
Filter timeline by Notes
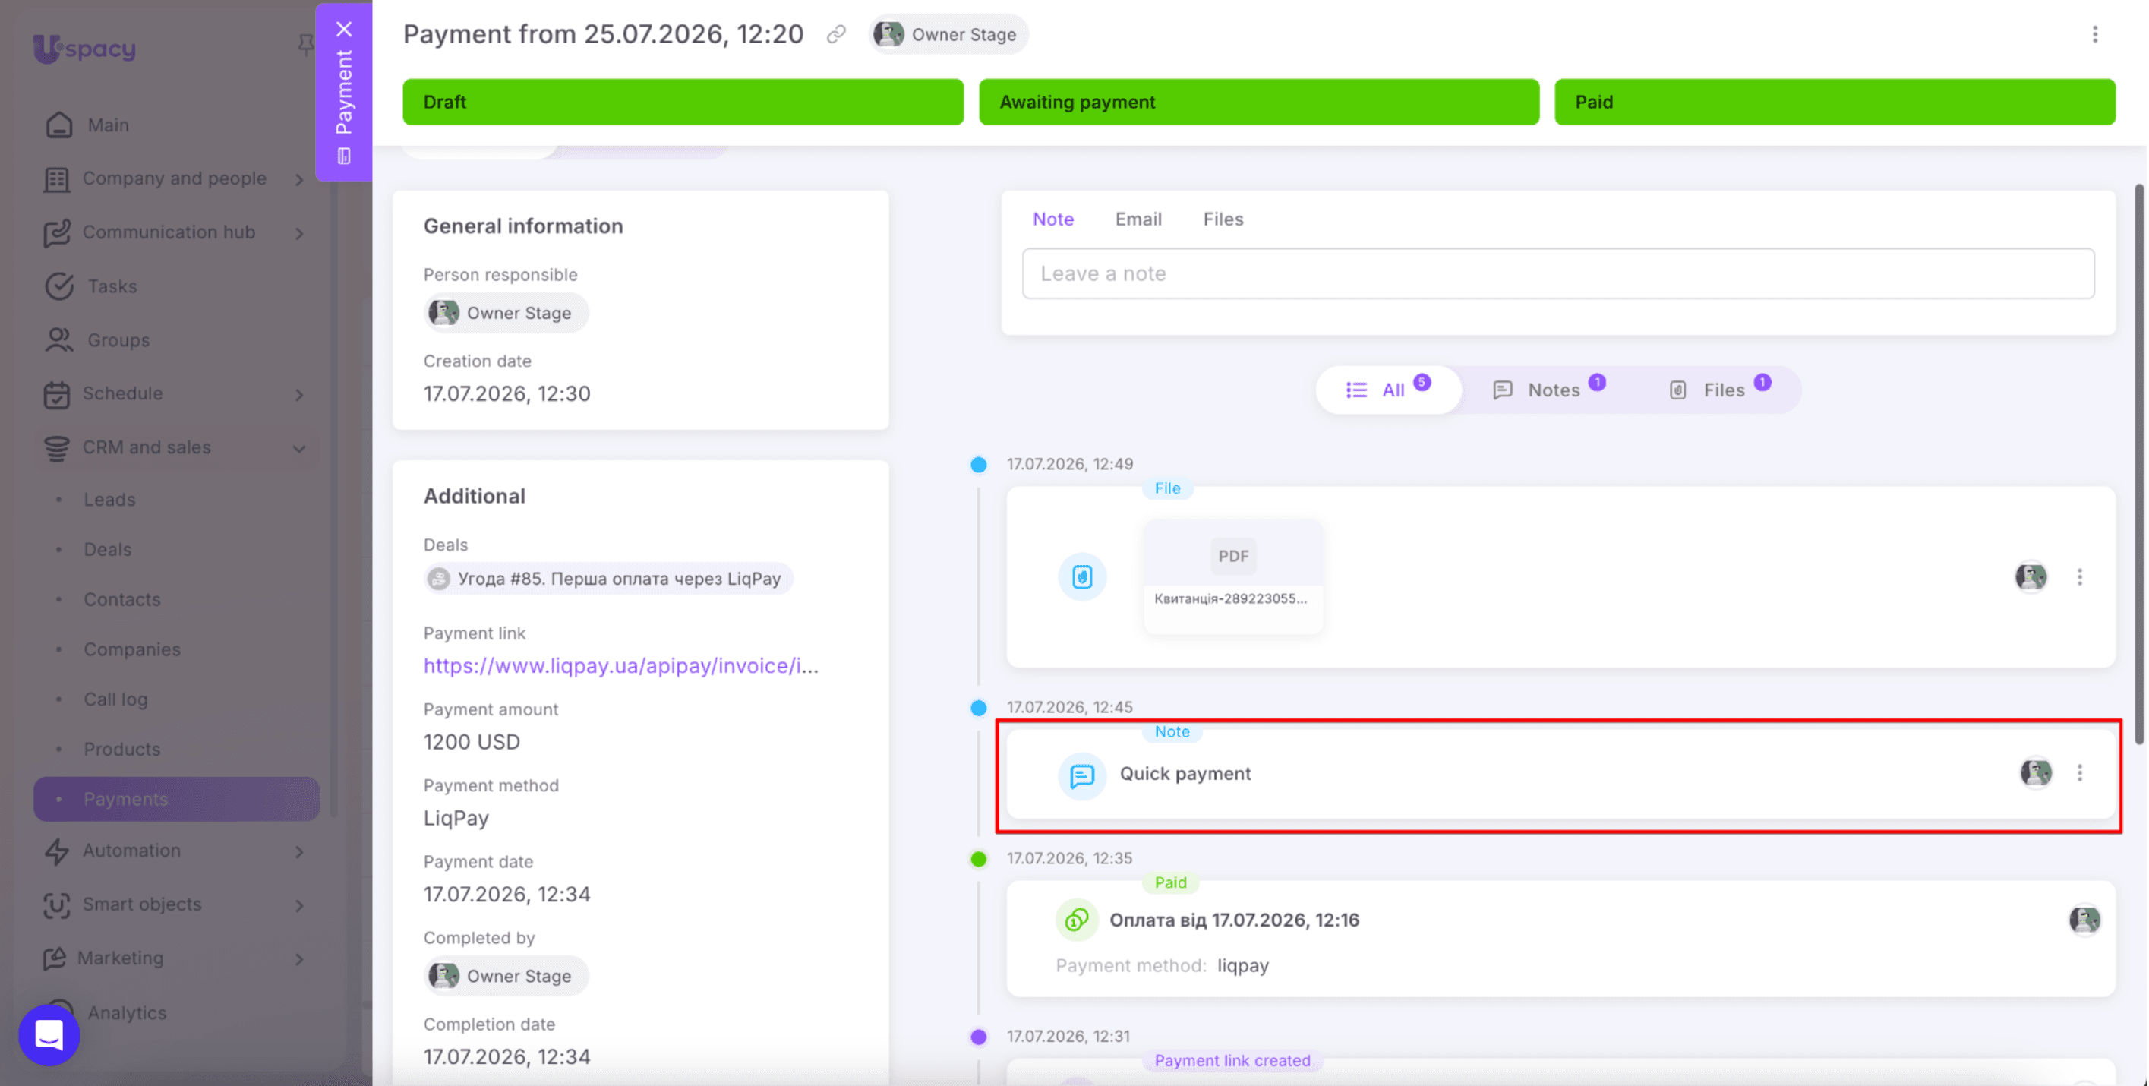(1548, 390)
